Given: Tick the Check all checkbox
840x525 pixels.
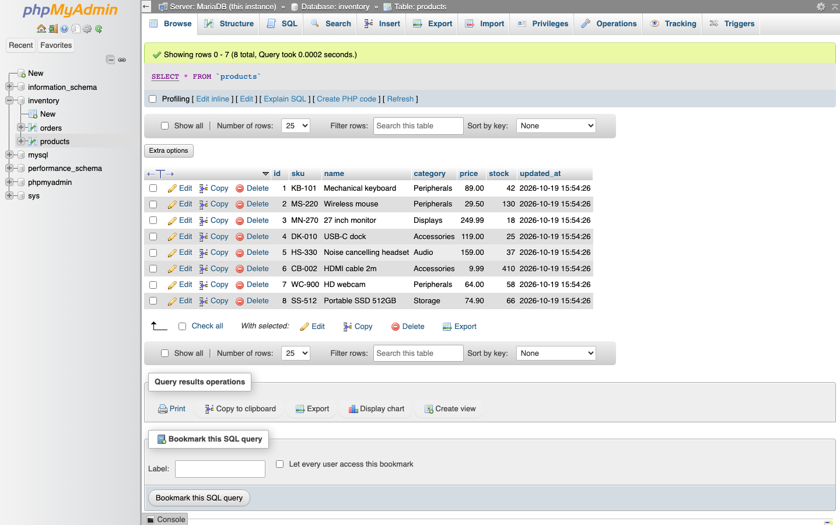Looking at the screenshot, I should (182, 327).
